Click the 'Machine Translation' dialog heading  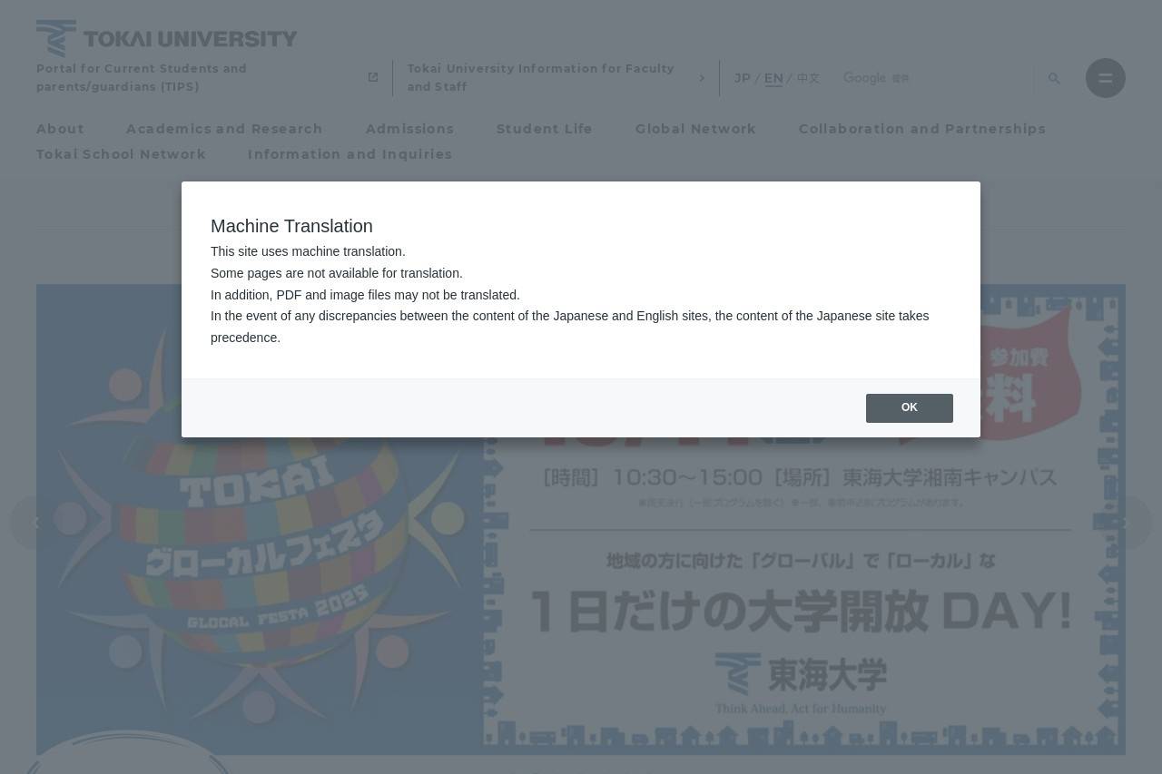click(291, 226)
